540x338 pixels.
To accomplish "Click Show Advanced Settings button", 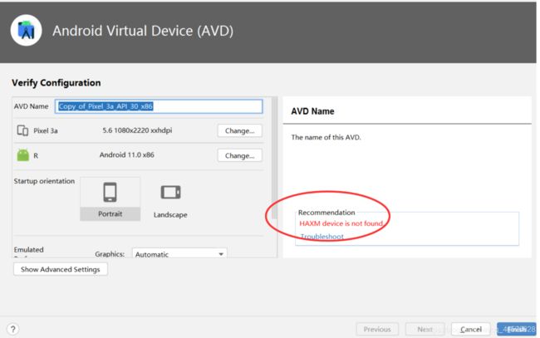I will (61, 269).
